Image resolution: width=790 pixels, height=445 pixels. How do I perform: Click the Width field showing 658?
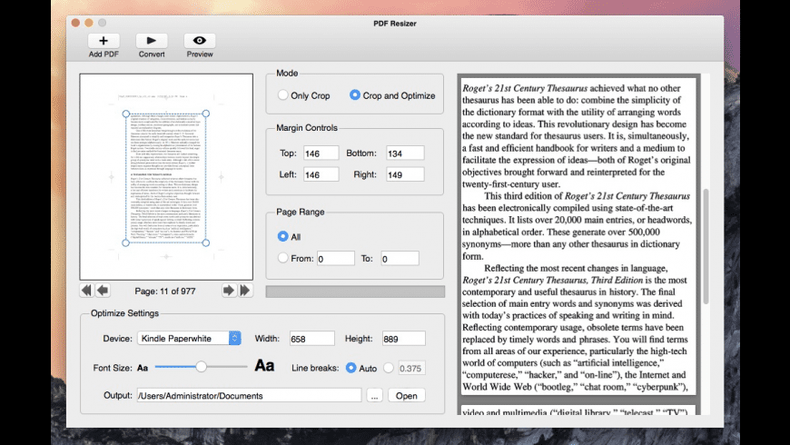[x=311, y=339]
